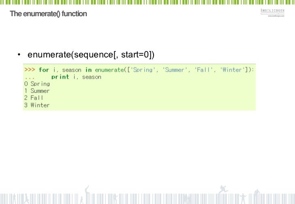
Task: Select the "enumerate(sequence[, start=0])" bullet text
Action: pyautogui.click(x=91, y=55)
